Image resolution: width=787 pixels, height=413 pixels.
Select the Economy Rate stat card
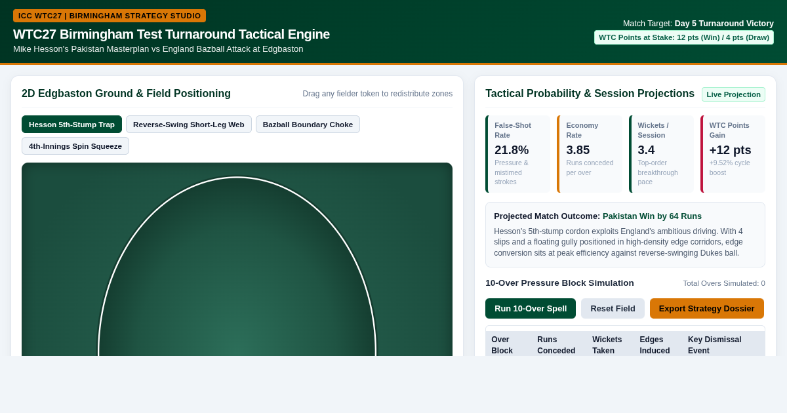click(x=589, y=154)
